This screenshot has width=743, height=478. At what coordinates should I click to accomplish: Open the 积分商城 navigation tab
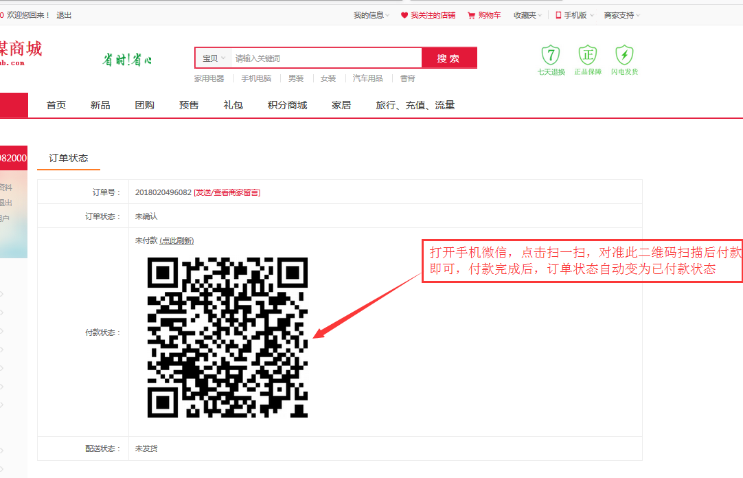[287, 105]
